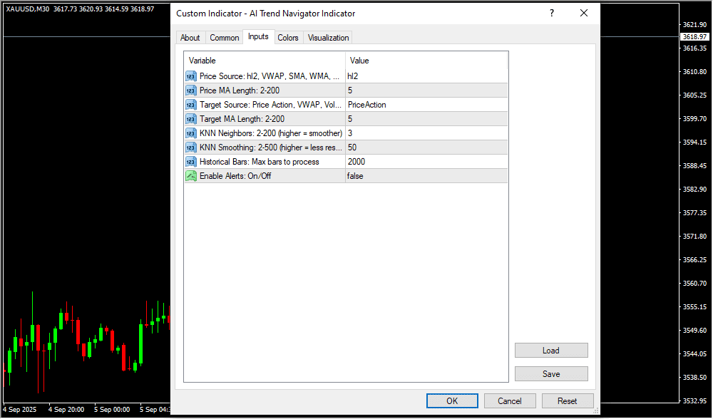Go to the About tab
This screenshot has width=713, height=419.
[190, 38]
